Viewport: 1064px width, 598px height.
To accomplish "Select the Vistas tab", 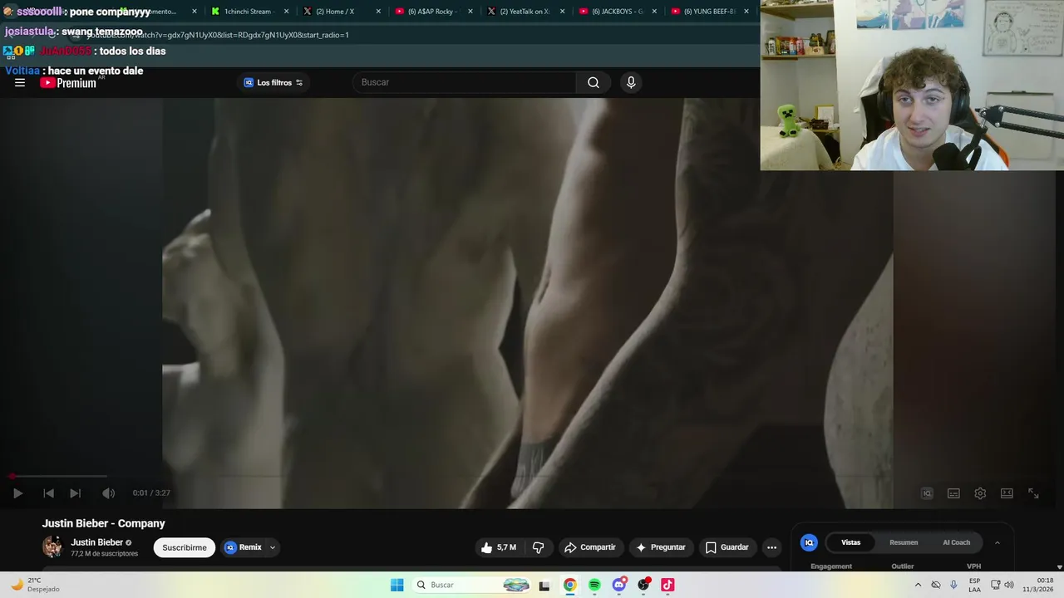I will 851,542.
